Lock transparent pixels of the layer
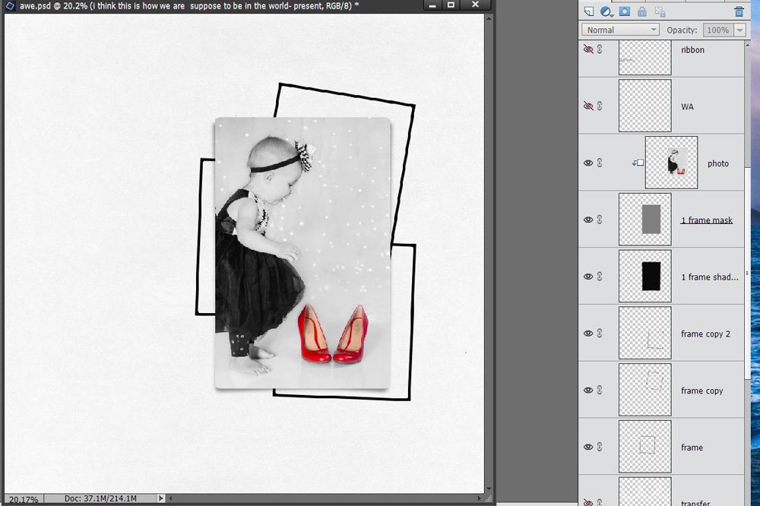The width and height of the screenshot is (760, 506). 660,11
